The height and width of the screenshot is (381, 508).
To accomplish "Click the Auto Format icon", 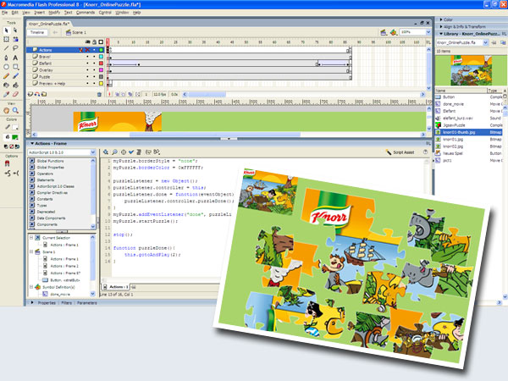I will pyautogui.click(x=139, y=152).
